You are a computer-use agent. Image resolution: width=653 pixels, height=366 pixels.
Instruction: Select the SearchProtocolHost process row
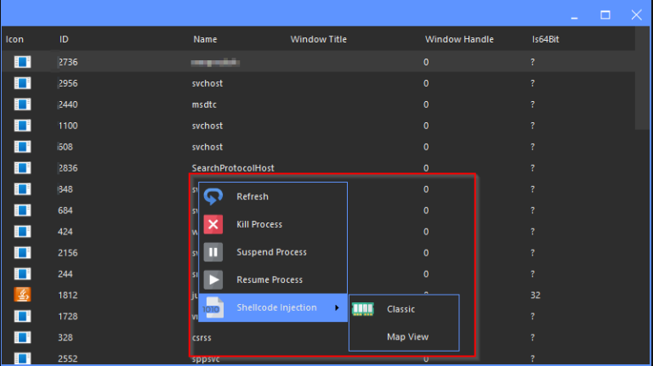[319, 168]
